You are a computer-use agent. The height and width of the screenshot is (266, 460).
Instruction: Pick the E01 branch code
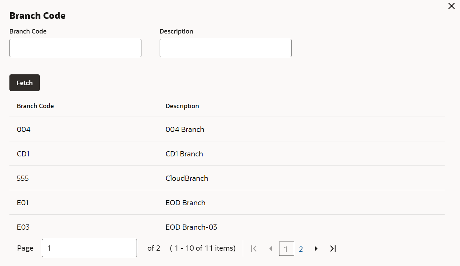click(x=23, y=203)
